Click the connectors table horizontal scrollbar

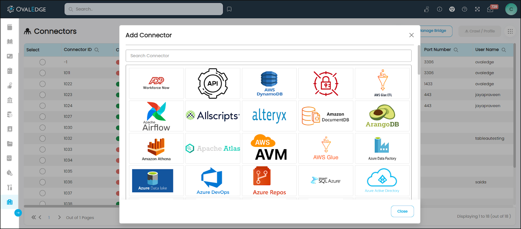[72, 206]
